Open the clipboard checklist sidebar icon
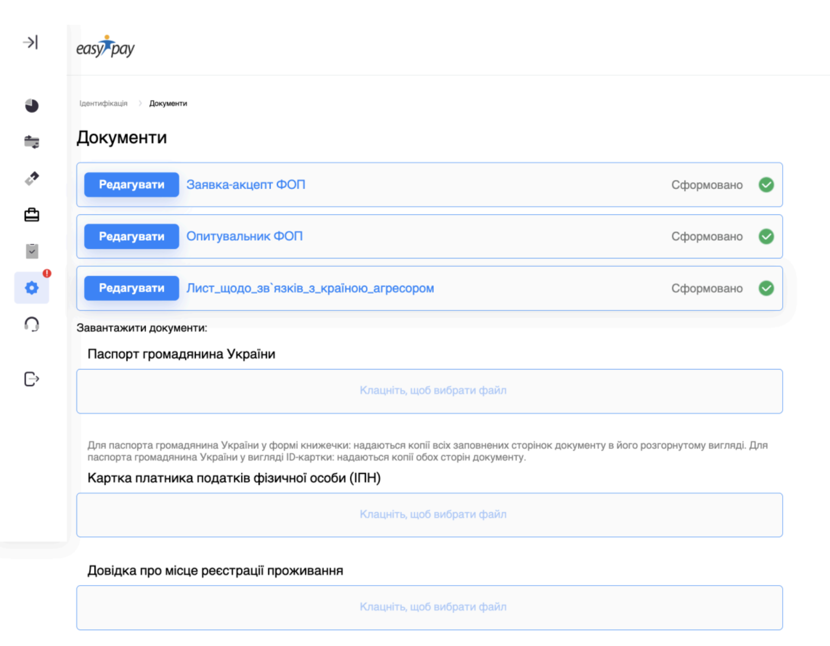The image size is (830, 646). [31, 251]
